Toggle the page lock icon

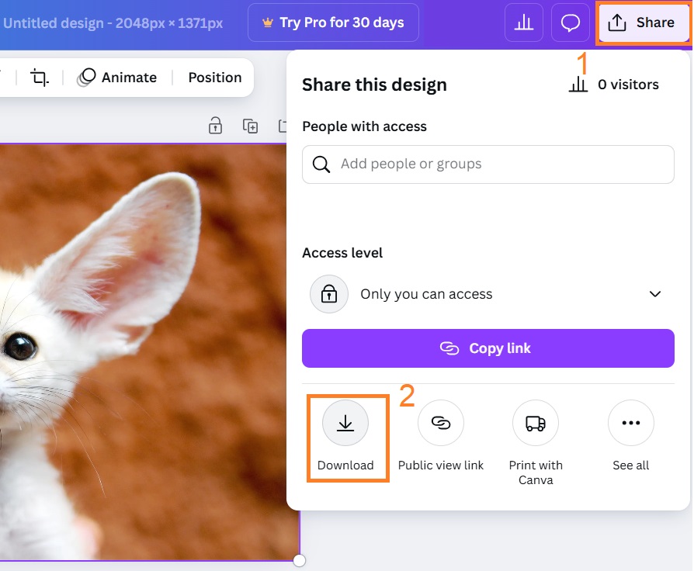214,126
